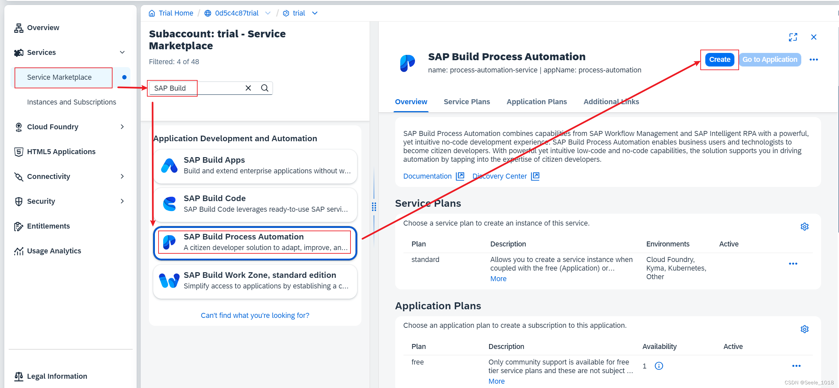Click the free plan name cell
Image resolution: width=839 pixels, height=388 pixels.
tap(417, 362)
